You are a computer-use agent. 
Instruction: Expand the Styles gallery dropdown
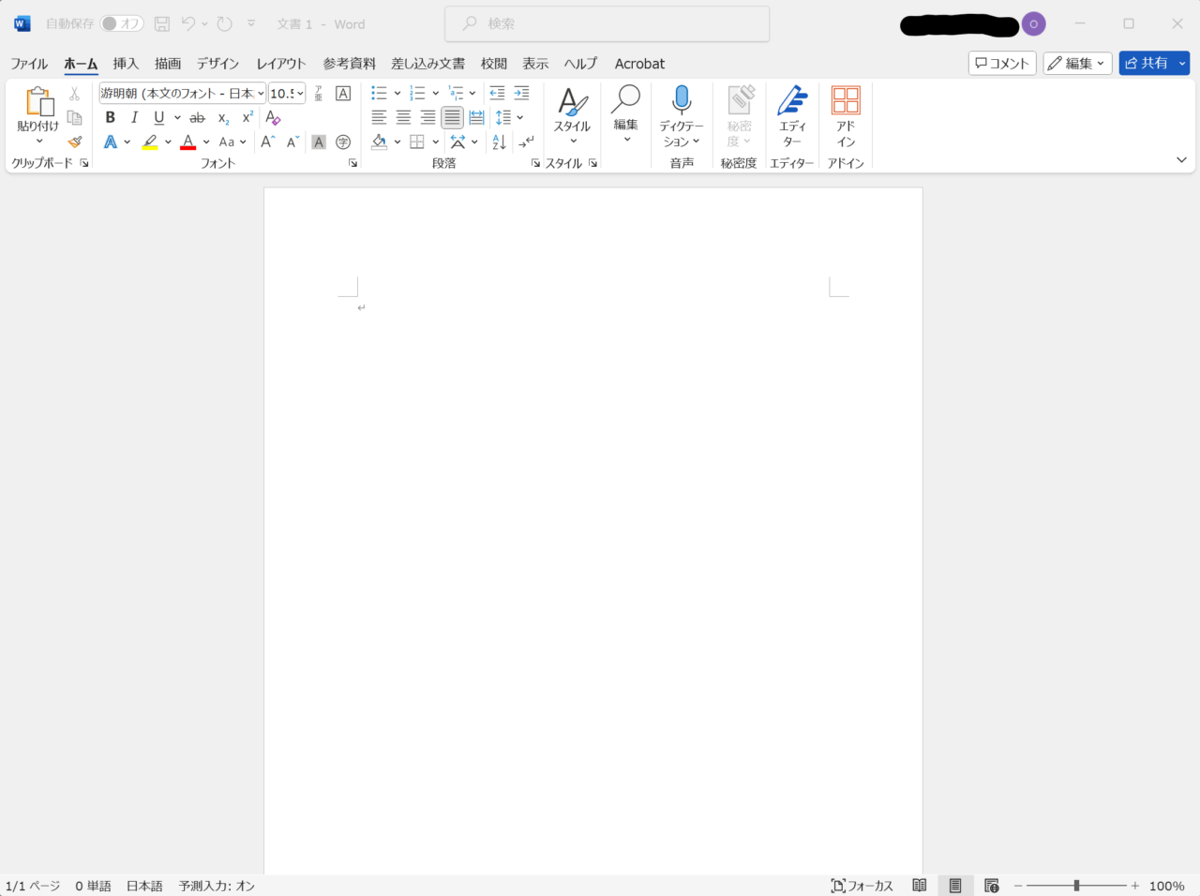[x=573, y=142]
